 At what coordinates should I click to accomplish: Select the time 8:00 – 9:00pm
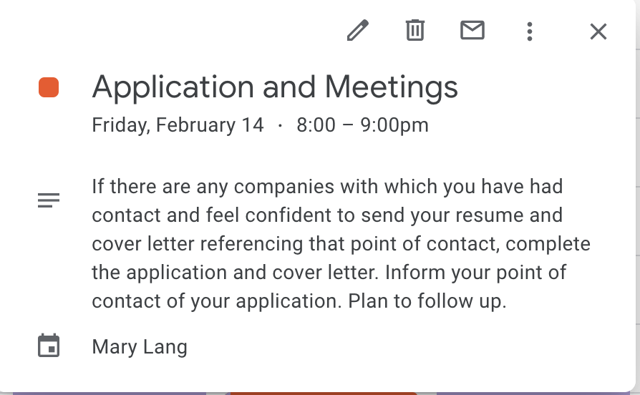coord(362,125)
